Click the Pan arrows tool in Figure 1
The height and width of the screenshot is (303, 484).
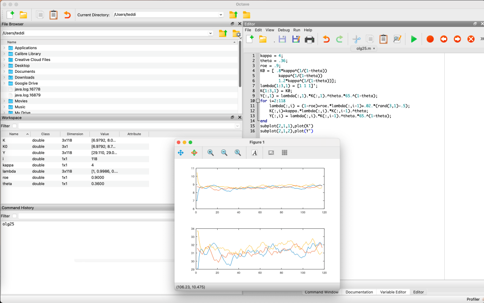pos(181,153)
